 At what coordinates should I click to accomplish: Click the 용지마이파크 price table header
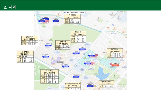pyautogui.click(x=106, y=83)
